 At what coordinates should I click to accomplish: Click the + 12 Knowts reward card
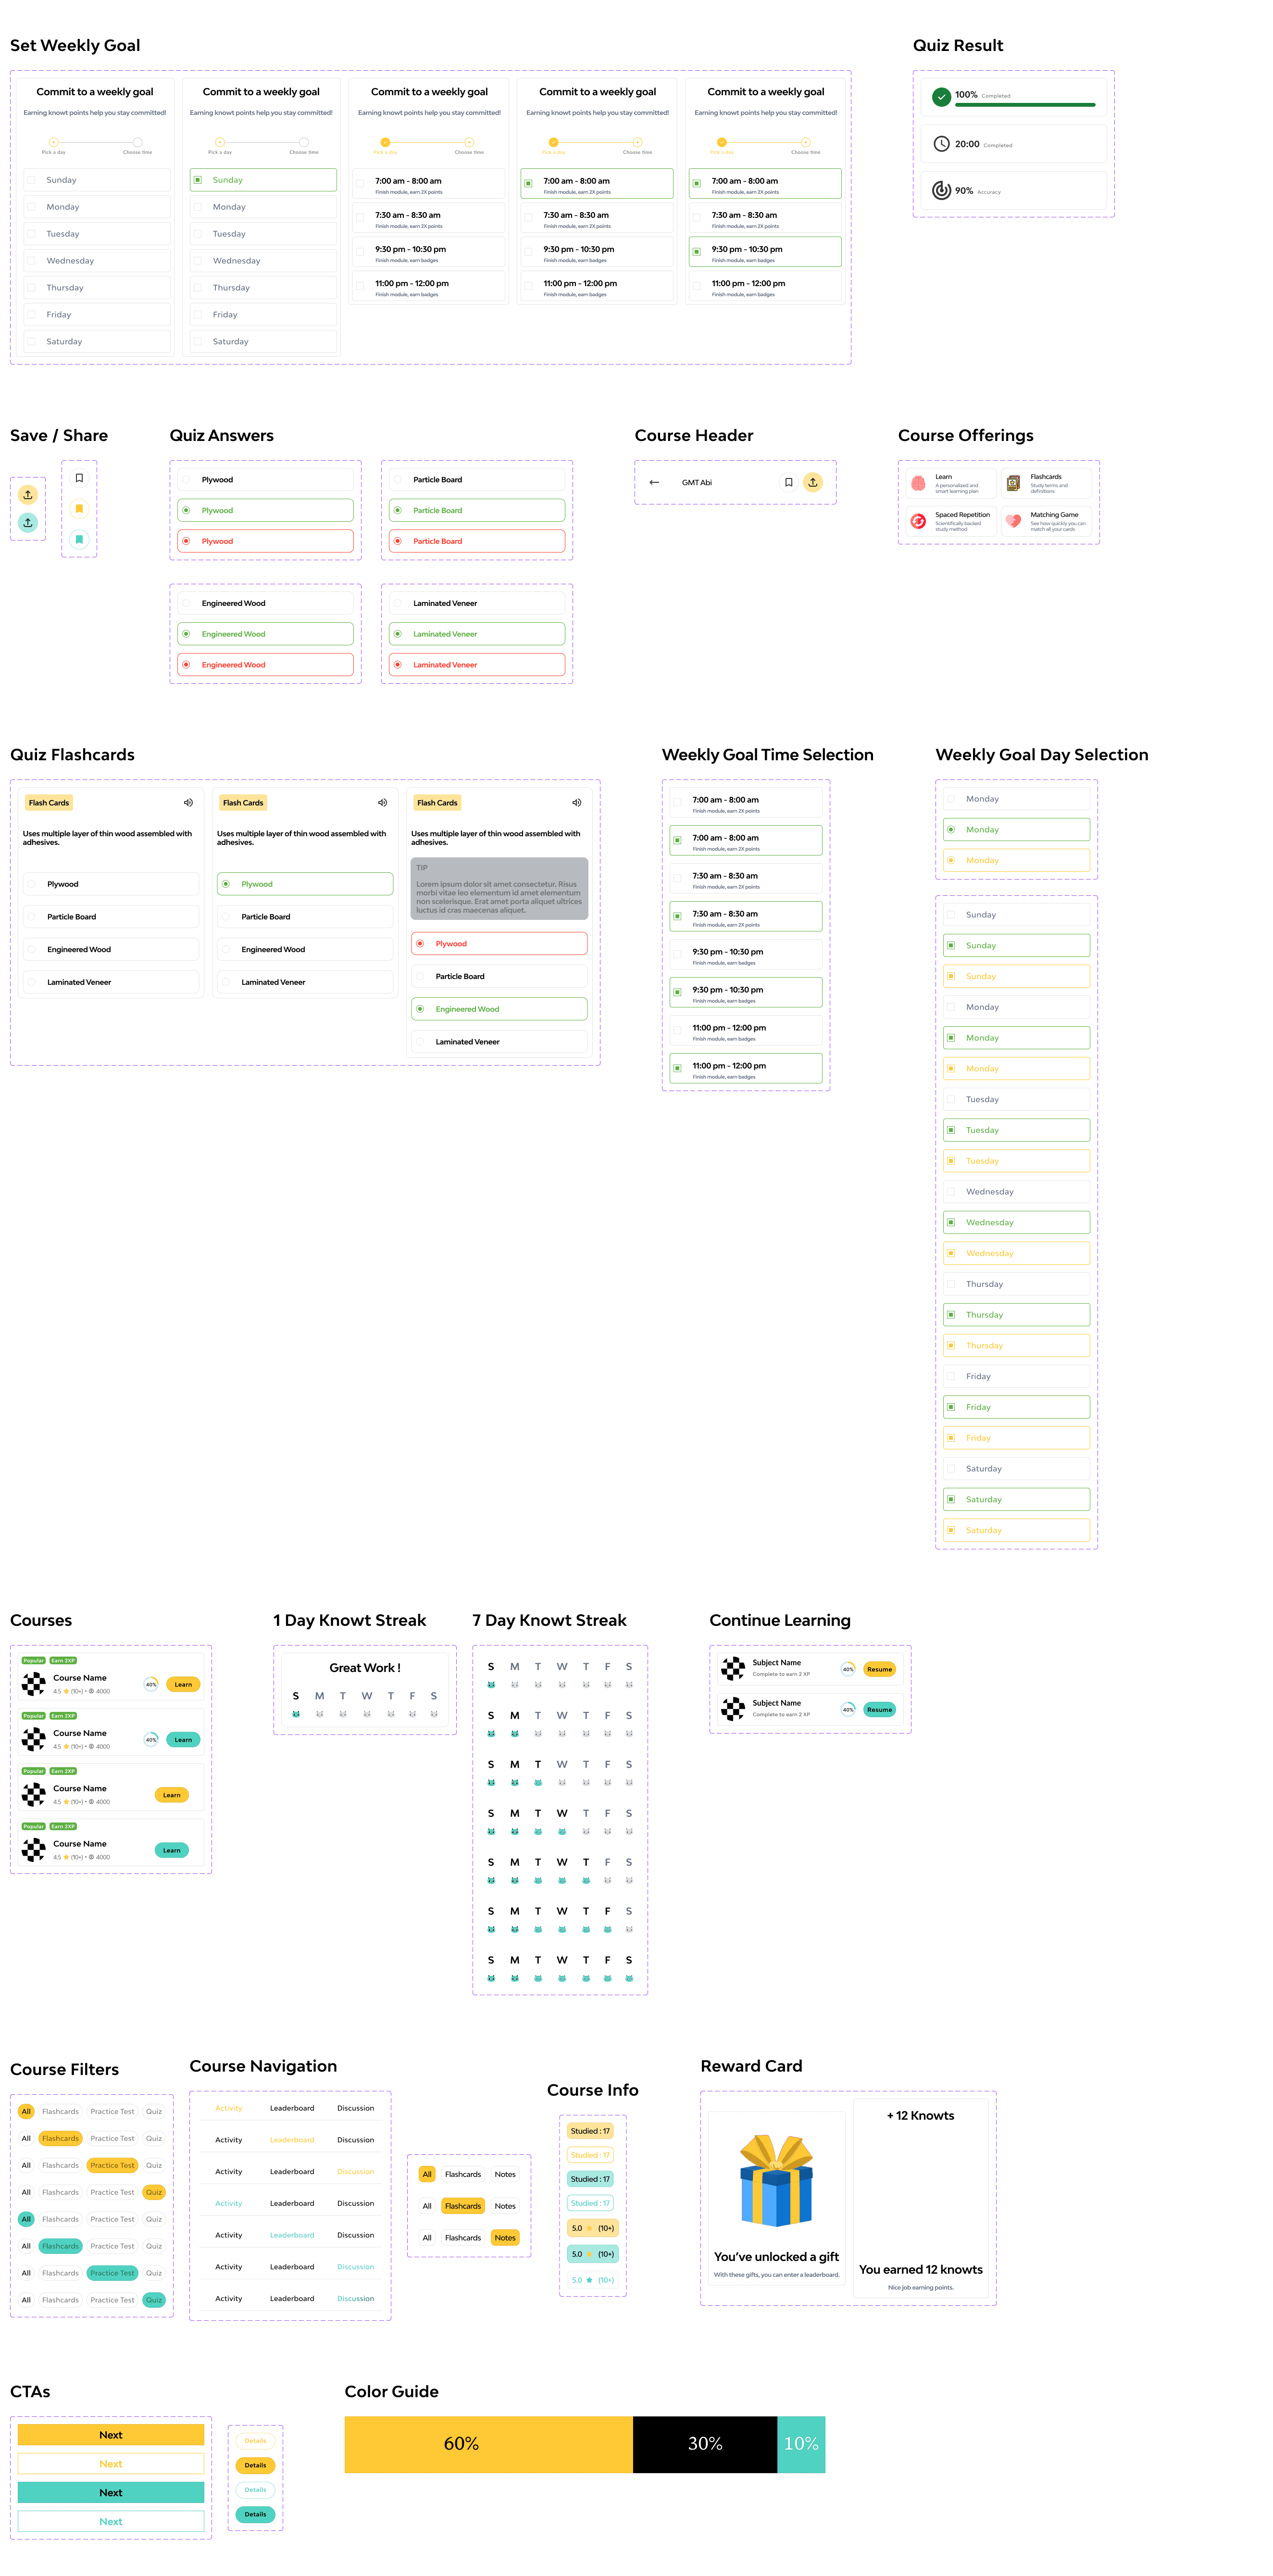point(921,2197)
